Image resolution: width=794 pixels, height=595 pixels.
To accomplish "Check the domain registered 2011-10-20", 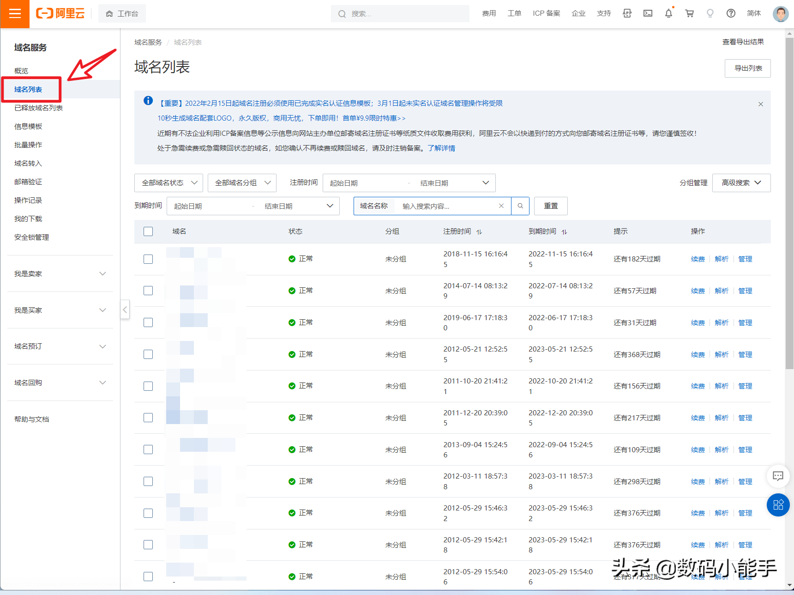I will point(148,386).
